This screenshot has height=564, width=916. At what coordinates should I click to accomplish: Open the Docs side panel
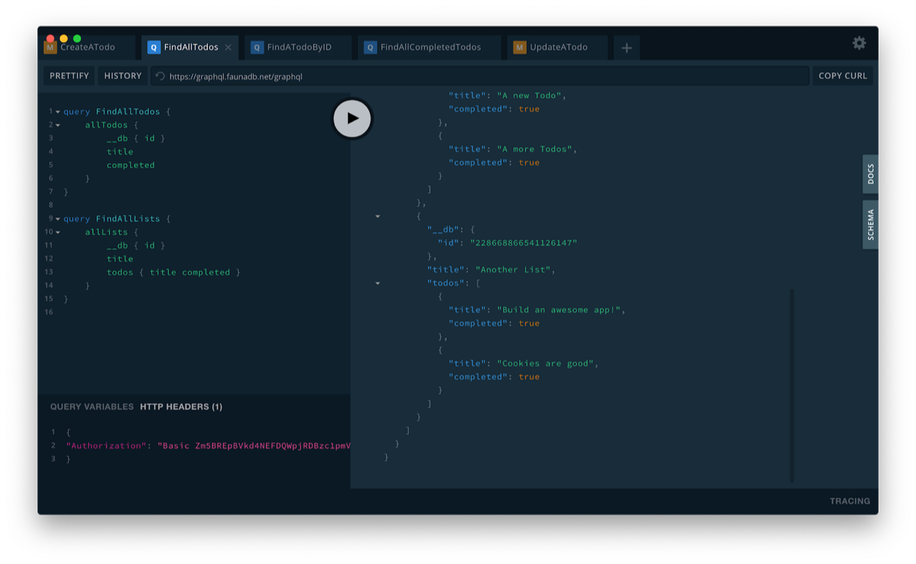point(870,174)
